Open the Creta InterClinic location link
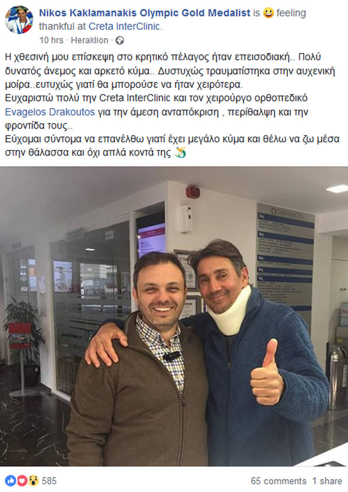Screen dimensions: 348x492 (x=125, y=26)
